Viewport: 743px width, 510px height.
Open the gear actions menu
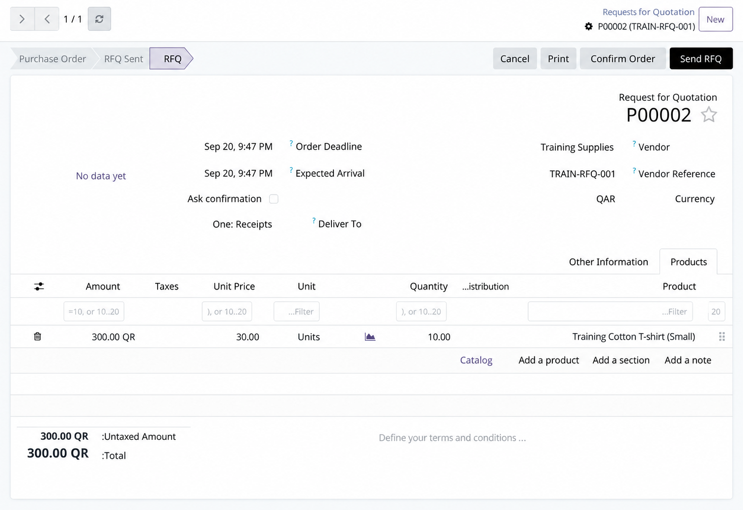tap(589, 27)
